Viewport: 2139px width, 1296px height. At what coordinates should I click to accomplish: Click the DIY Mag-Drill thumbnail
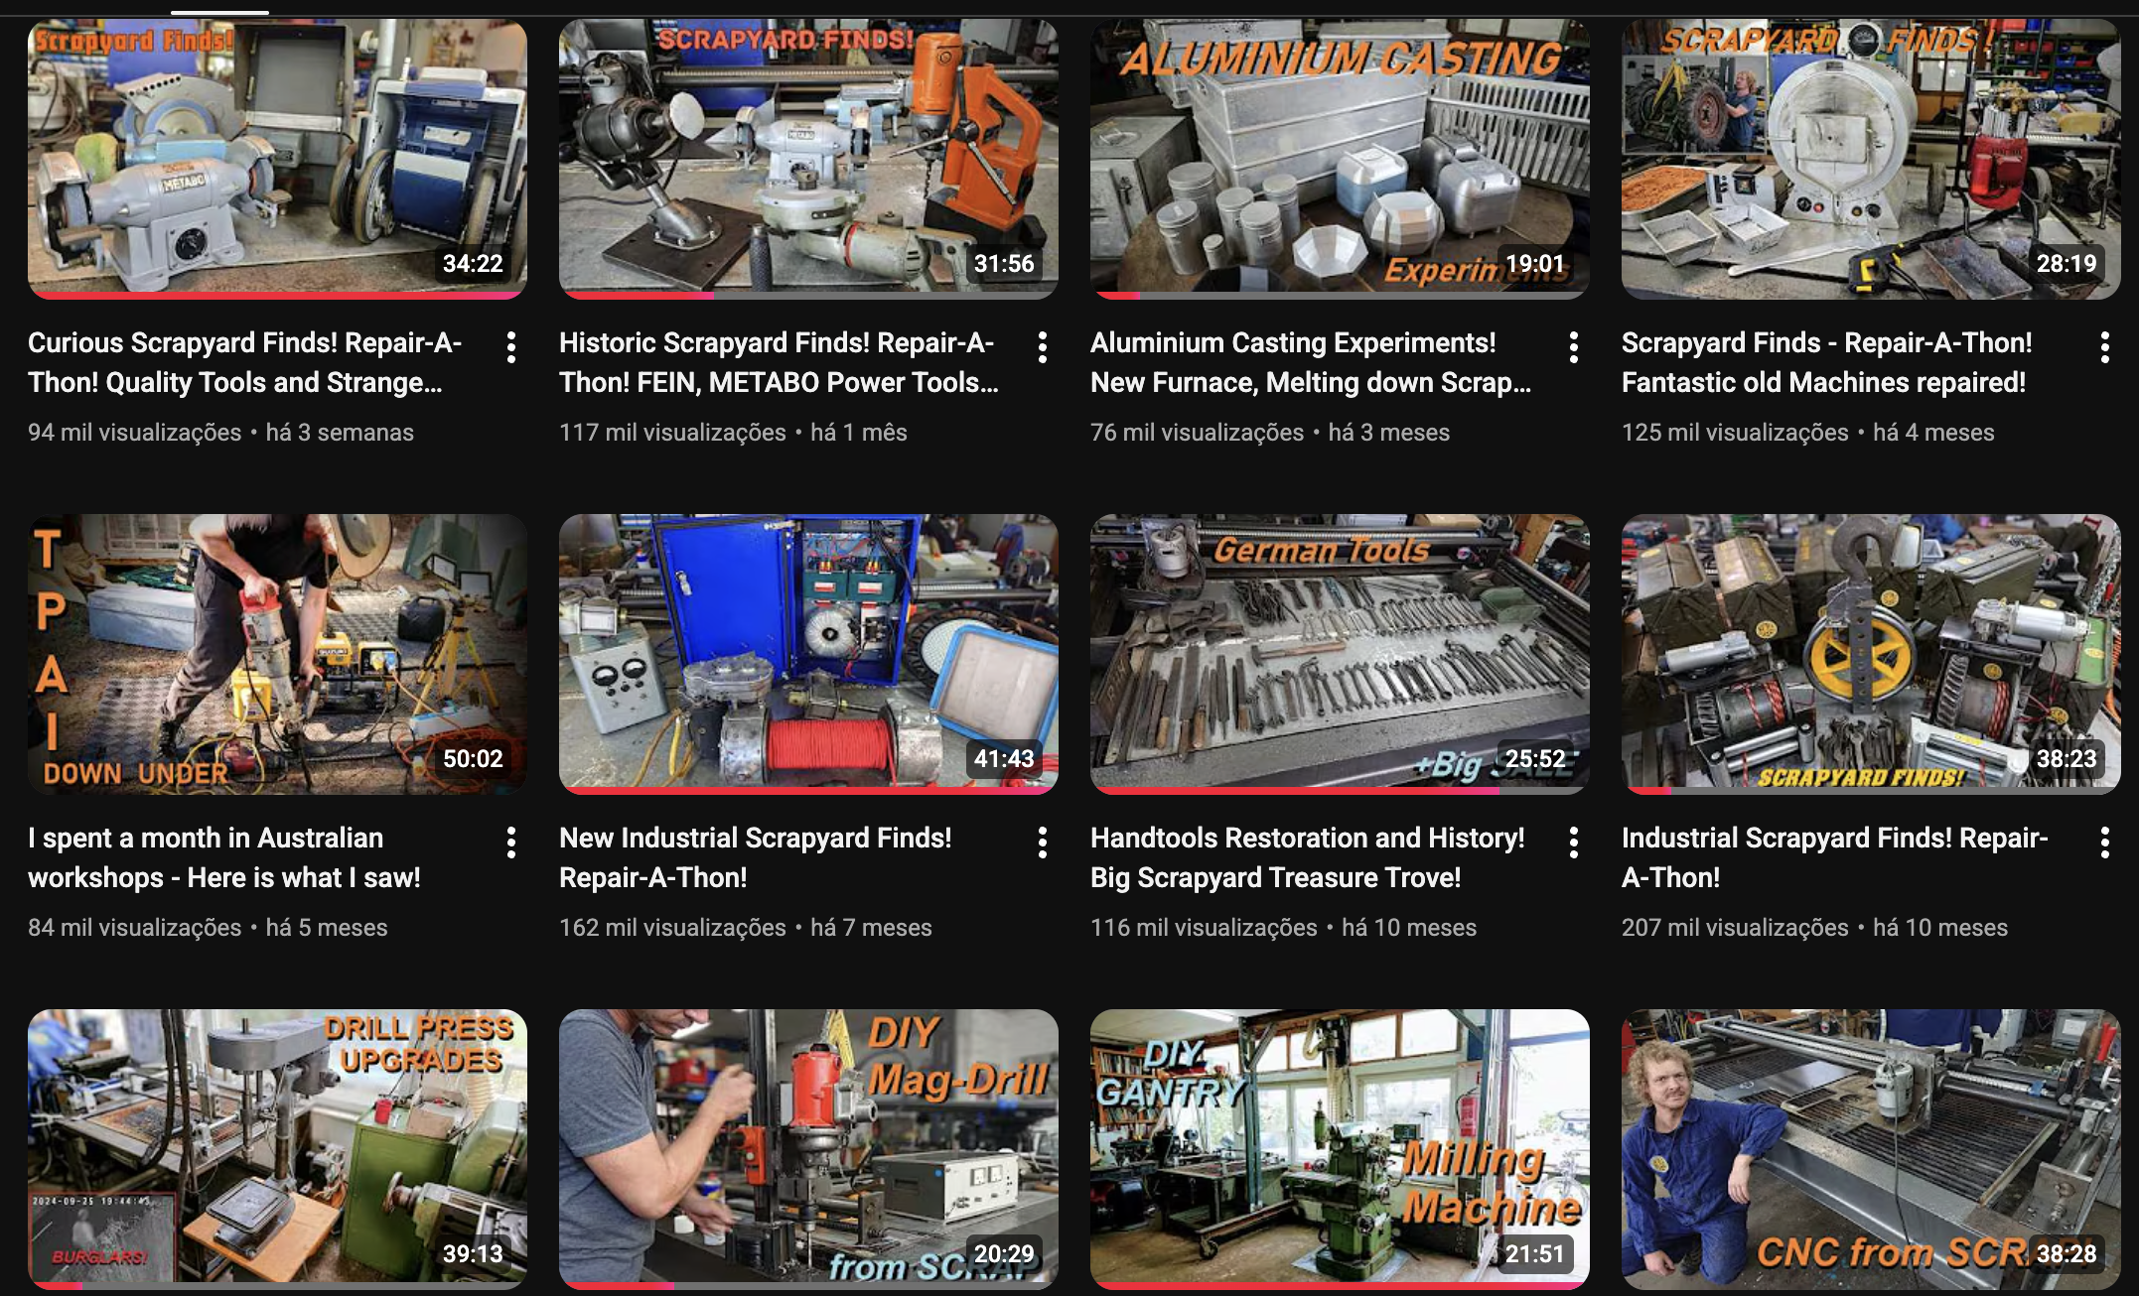[808, 1148]
